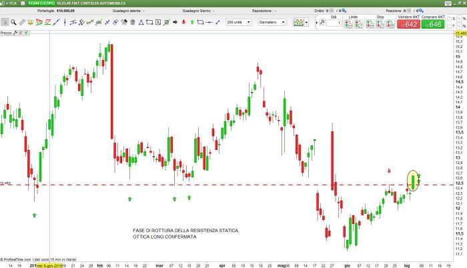467x268 pixels.
Task: Expand the chart style dropdown
Action: tap(306, 23)
